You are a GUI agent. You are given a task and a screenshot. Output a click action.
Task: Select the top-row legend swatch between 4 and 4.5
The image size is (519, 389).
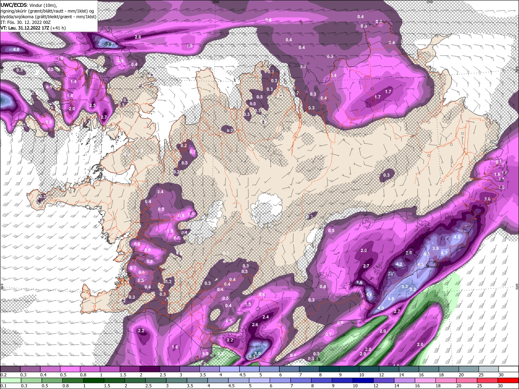(x=229, y=369)
